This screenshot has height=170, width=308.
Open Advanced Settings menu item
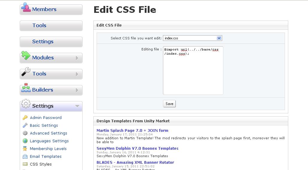(48, 133)
